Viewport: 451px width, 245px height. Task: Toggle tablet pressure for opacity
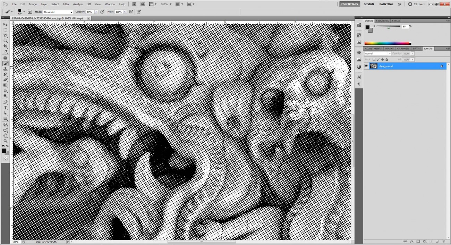[x=102, y=12]
